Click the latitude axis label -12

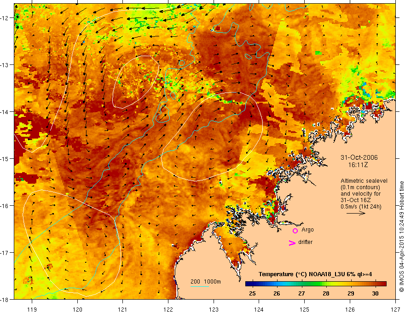pyautogui.click(x=5, y=18)
